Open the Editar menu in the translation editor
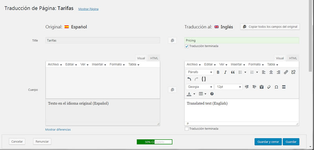This screenshot has height=150, width=314. point(210,65)
